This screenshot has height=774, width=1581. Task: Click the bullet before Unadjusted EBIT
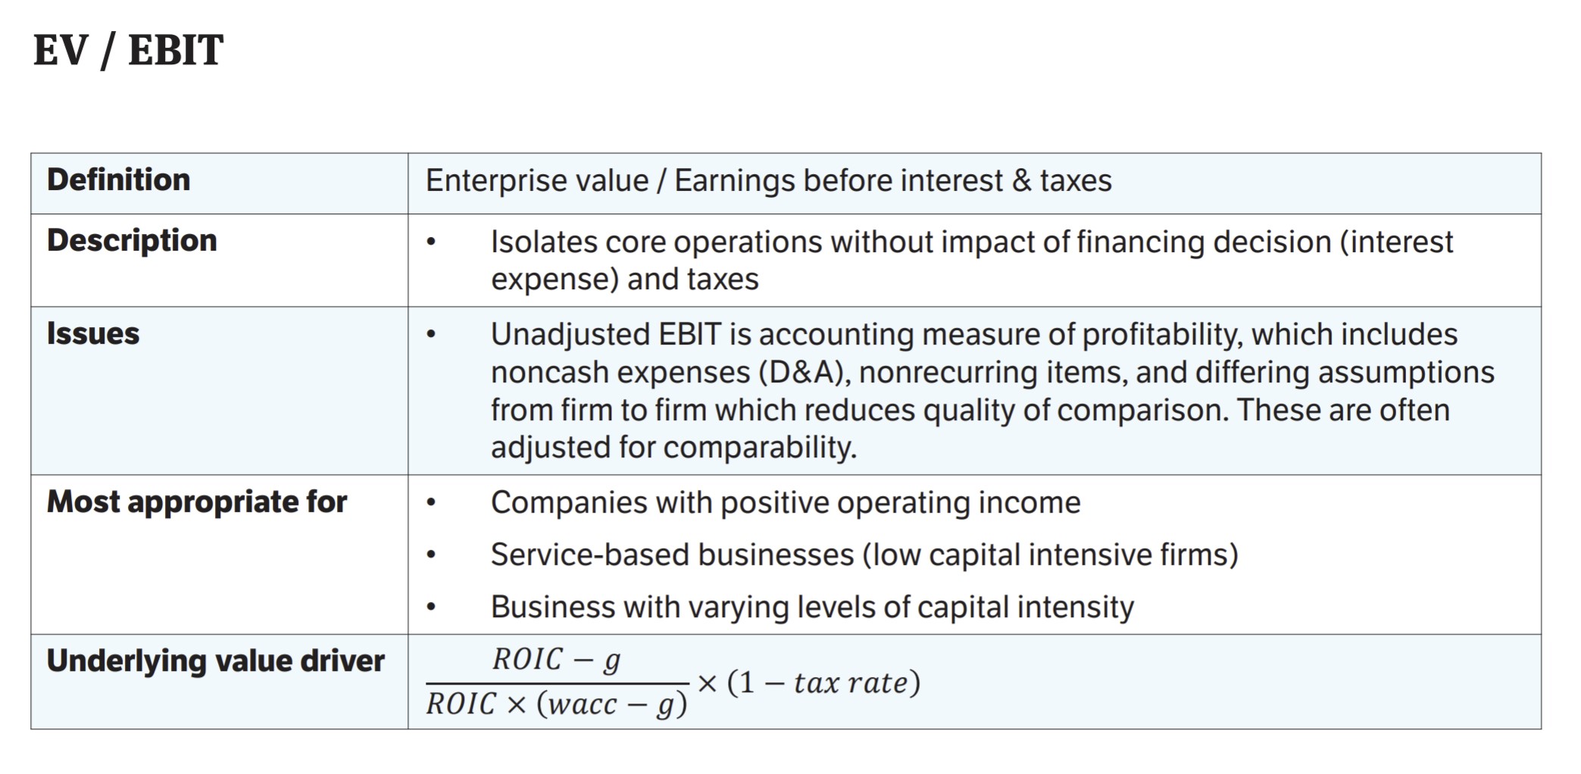pos(431,335)
